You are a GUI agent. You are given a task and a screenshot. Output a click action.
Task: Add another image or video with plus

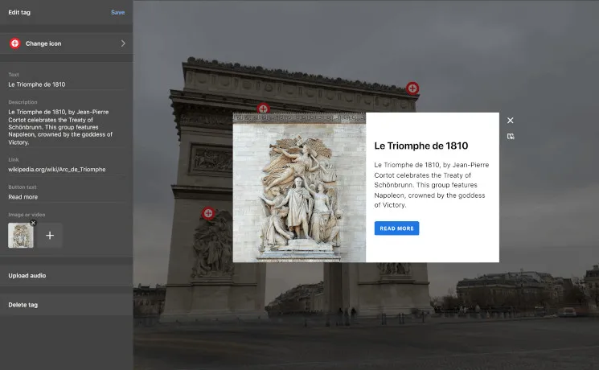pyautogui.click(x=50, y=236)
